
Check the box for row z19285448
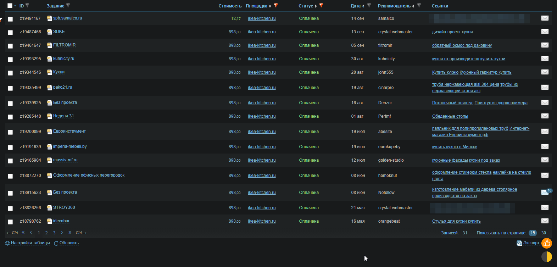point(10,117)
